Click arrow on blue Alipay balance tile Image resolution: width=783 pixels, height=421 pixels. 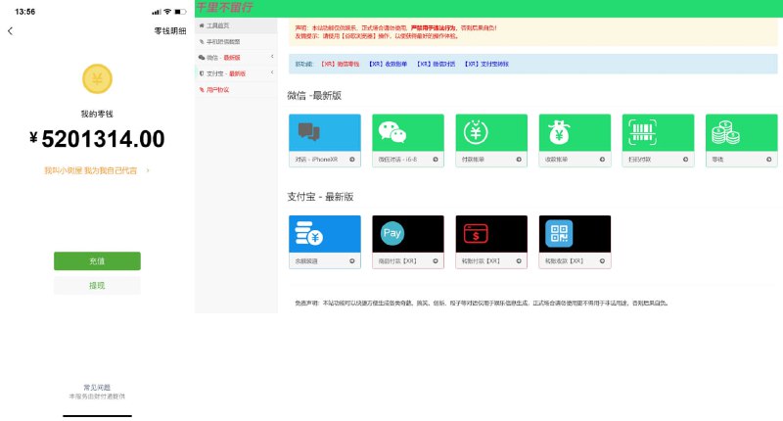(352, 260)
